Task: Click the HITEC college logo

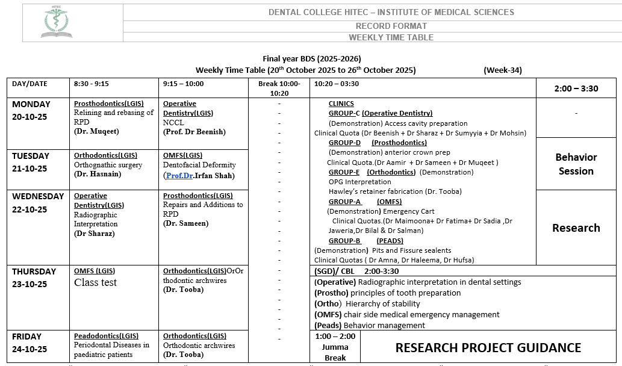Action: coord(57,23)
